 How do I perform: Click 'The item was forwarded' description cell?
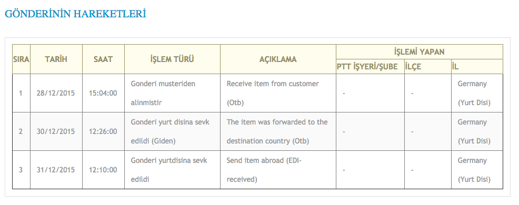click(x=278, y=131)
